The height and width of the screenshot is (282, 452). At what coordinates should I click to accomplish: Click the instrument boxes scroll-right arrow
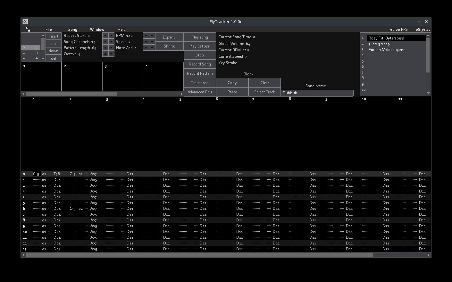(x=181, y=94)
